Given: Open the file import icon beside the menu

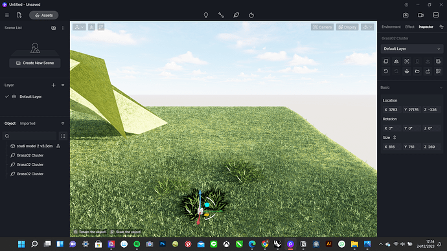Looking at the screenshot, I should pos(19,15).
